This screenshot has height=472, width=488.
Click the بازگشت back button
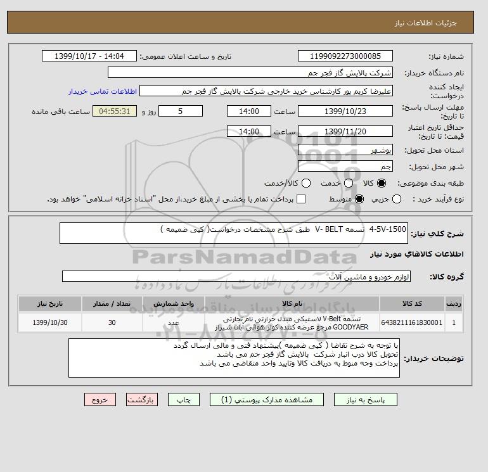coord(142,400)
